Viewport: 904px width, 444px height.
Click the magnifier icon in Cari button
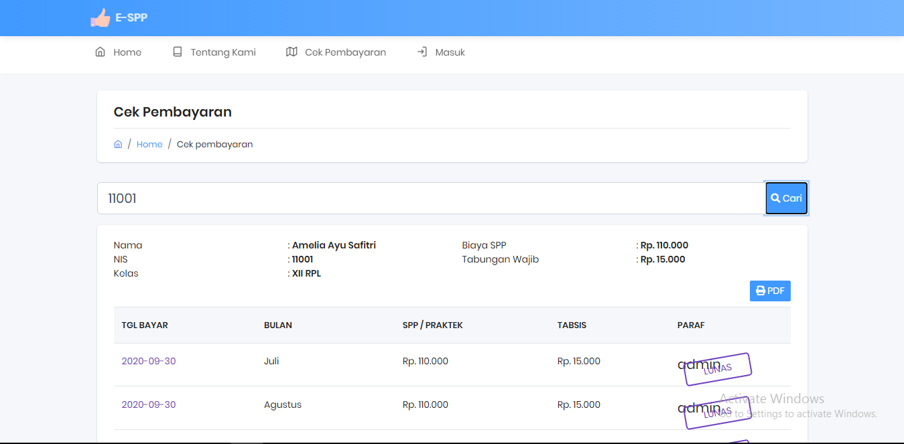(x=775, y=198)
